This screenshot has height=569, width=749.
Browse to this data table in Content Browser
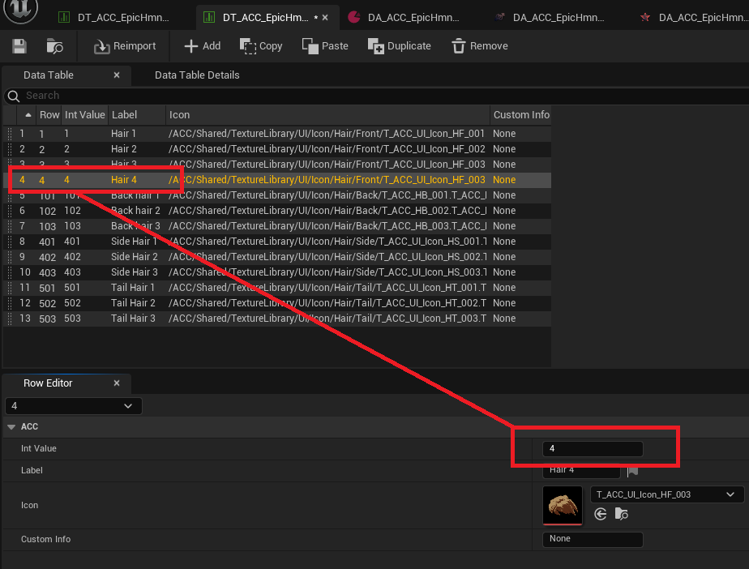tap(55, 45)
